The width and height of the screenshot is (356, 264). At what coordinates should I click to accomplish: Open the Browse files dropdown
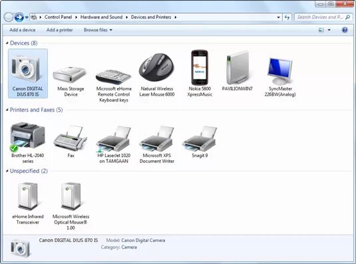pyautogui.click(x=98, y=30)
